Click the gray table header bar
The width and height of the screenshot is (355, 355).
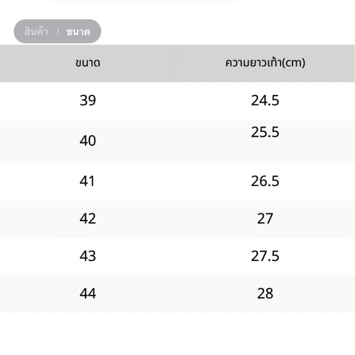[x=177, y=63]
